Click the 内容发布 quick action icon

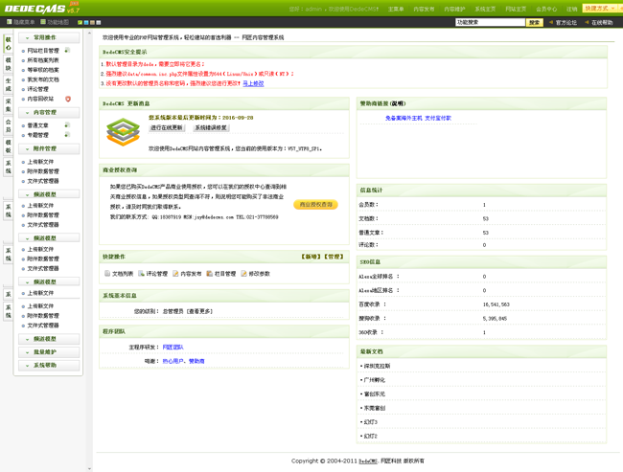[175, 274]
